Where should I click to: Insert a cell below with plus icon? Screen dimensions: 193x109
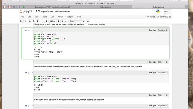(x=25, y=21)
